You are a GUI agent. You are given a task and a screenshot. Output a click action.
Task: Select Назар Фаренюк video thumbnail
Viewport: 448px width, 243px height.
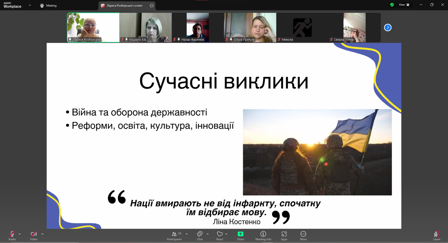click(x=198, y=27)
